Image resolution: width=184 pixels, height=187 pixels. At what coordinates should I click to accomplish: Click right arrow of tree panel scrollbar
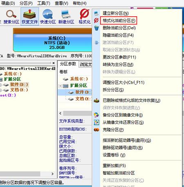coord(53,174)
